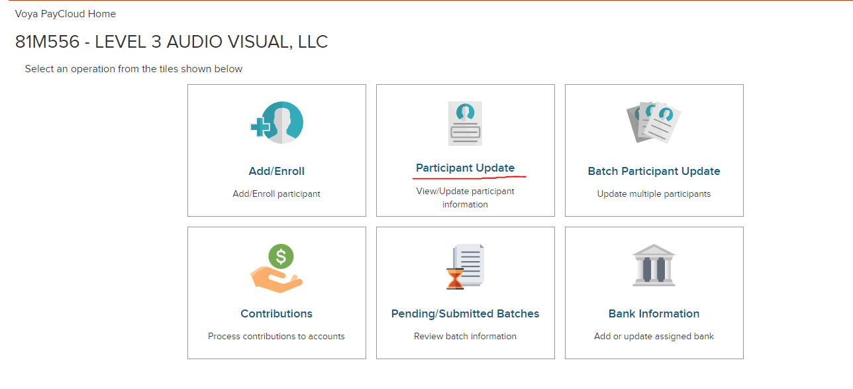Click the 81M556 LEVEL 3 AUDIO VISUAL heading
This screenshot has width=853, height=389.
pyautogui.click(x=171, y=42)
